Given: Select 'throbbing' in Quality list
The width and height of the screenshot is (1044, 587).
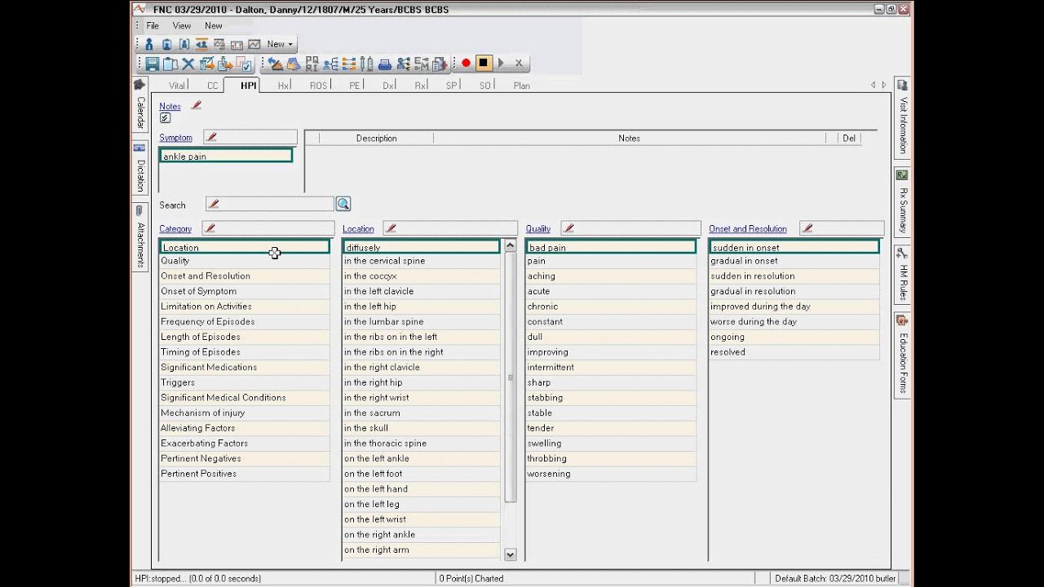Looking at the screenshot, I should 611,458.
